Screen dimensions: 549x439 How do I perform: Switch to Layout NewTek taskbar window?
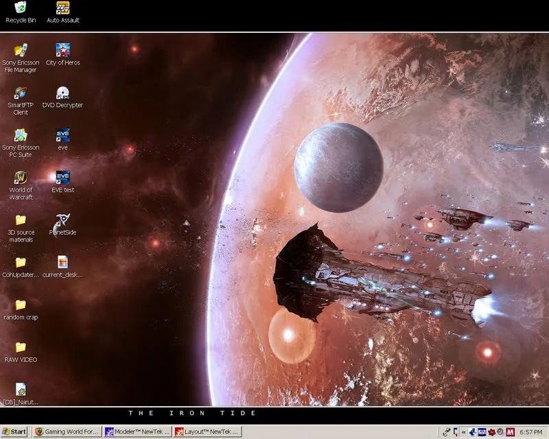pyautogui.click(x=208, y=431)
